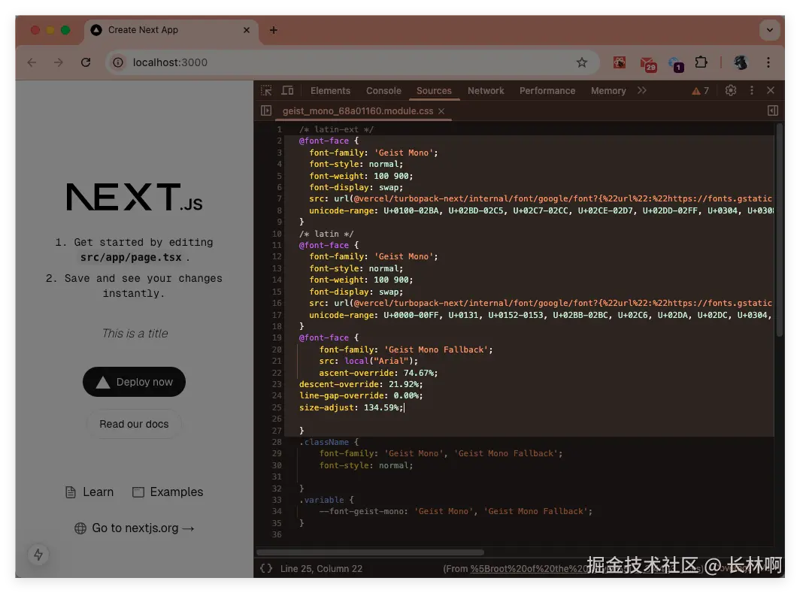Click the horizontal scrollbar in editor

click(371, 552)
